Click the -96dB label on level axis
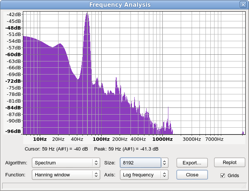The image size is (249, 191). tap(14, 131)
